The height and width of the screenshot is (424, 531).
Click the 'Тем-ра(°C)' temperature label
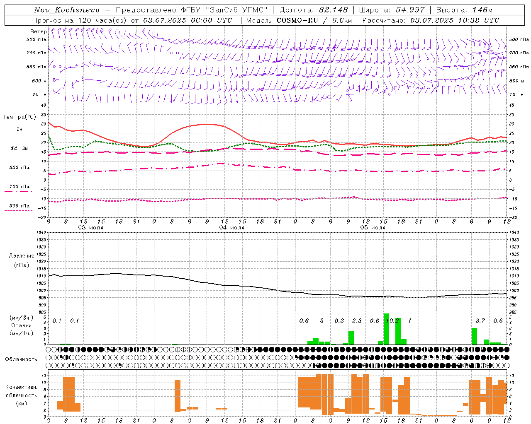(19, 117)
